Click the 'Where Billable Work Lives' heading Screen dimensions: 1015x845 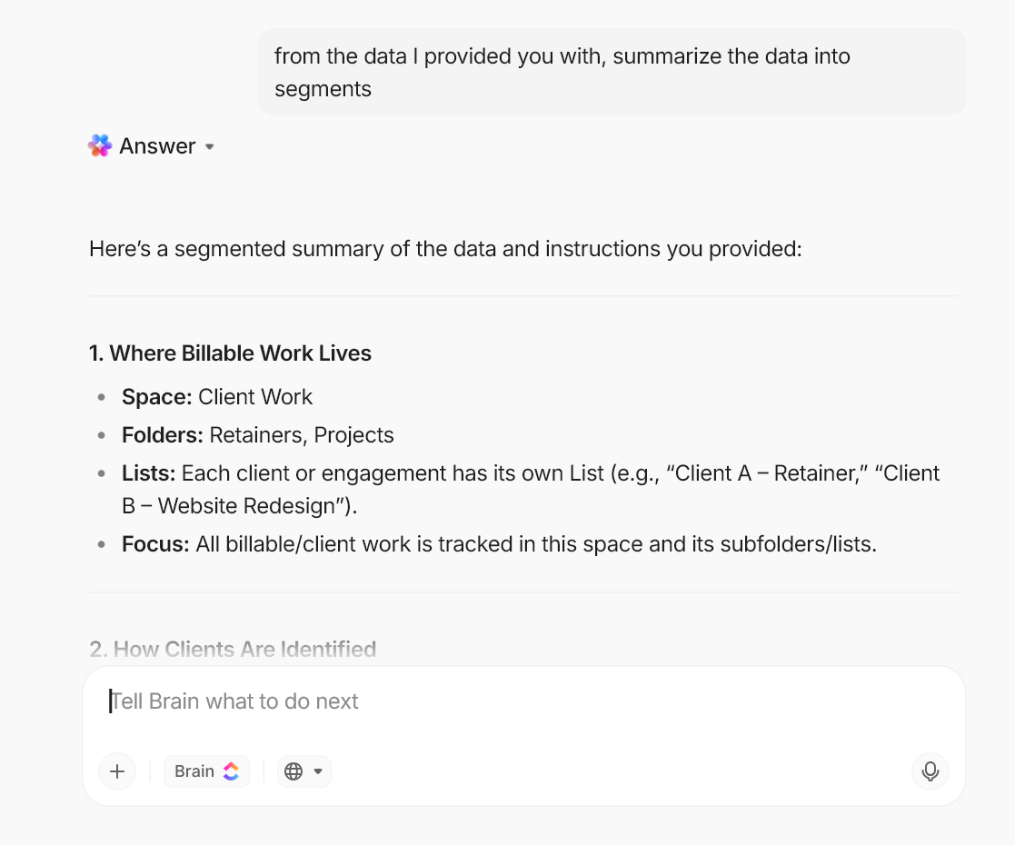coord(230,353)
